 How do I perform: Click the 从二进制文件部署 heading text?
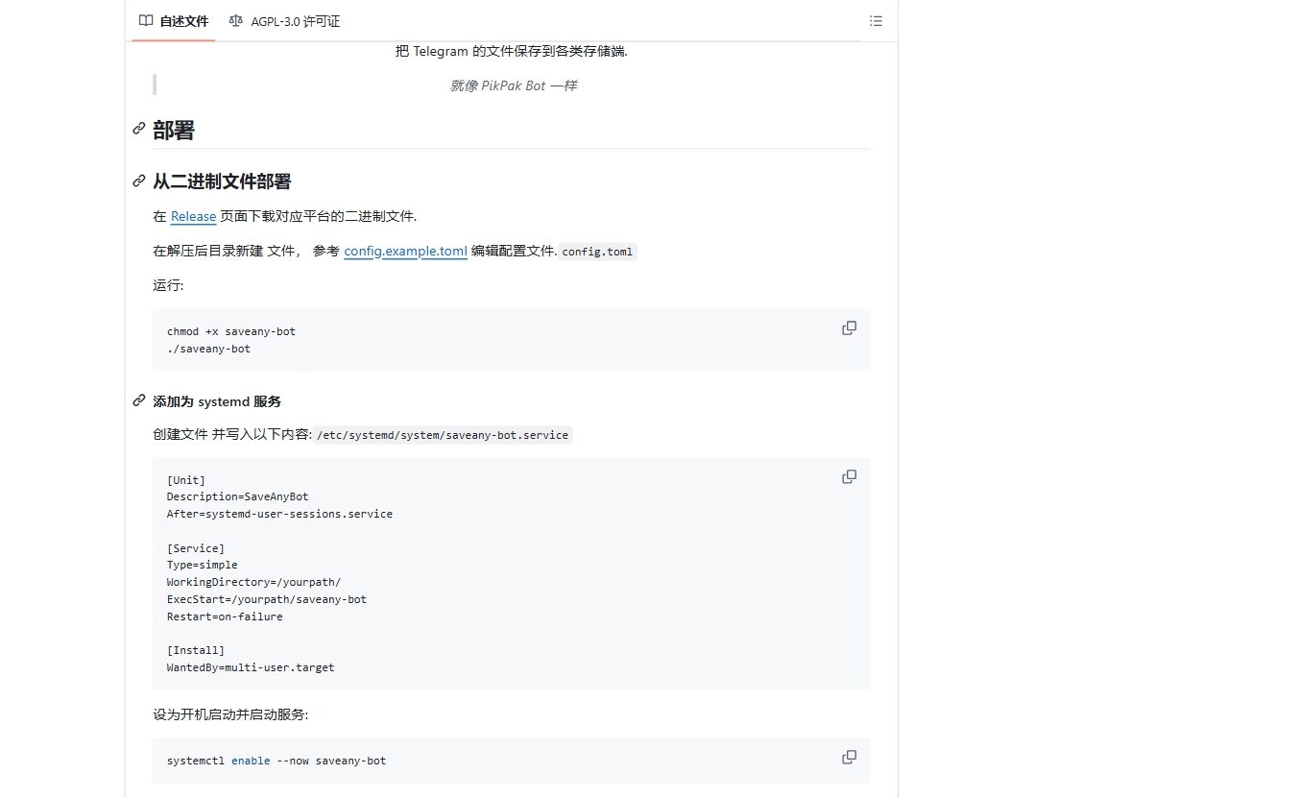tap(222, 181)
